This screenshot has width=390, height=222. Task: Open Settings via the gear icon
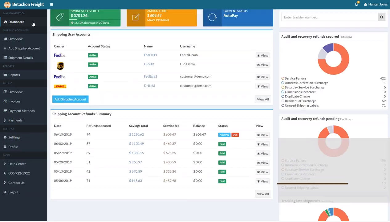coord(5,137)
